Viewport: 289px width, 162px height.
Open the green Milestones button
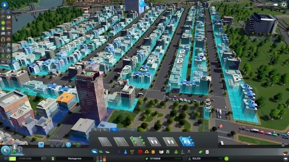(14, 152)
